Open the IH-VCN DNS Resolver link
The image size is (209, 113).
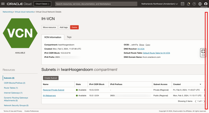[x=141, y=49]
